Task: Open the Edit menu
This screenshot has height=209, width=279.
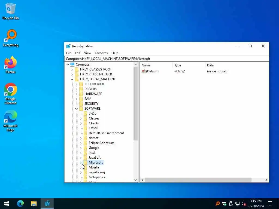Action: coord(77,53)
